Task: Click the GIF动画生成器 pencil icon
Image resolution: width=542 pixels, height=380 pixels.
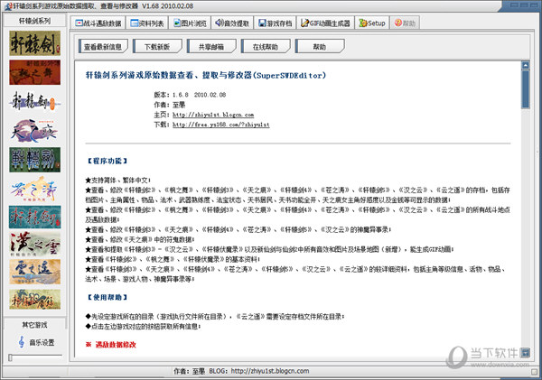Action: (x=304, y=23)
